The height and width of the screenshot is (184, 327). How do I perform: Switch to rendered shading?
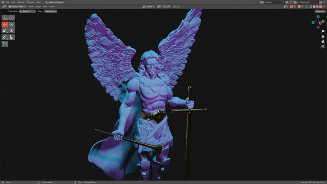click(x=321, y=7)
